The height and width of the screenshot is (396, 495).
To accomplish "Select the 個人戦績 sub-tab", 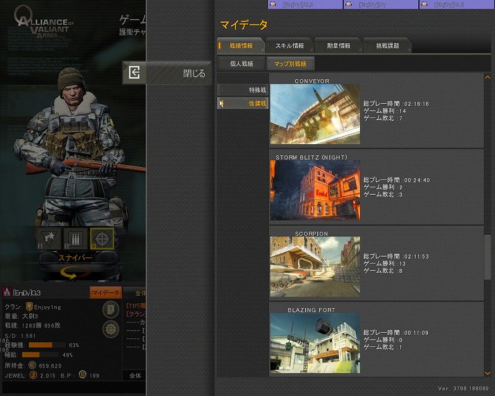I will tap(241, 63).
